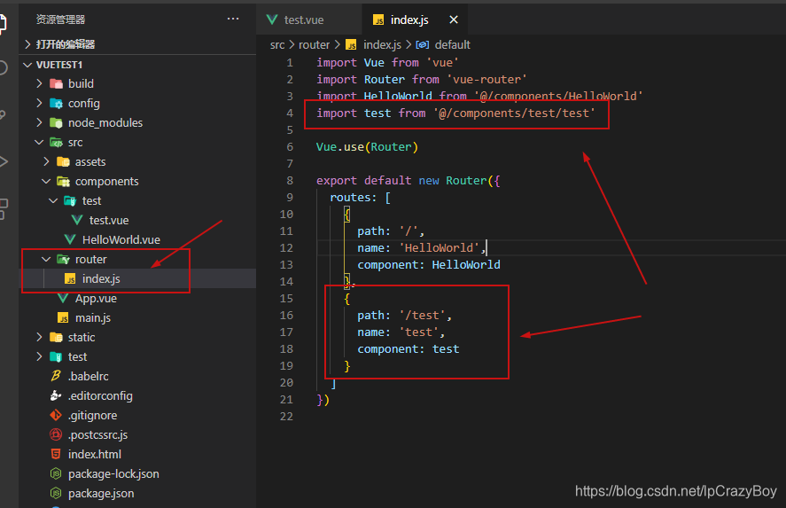The height and width of the screenshot is (508, 786).
Task: Click the default symbol breadcrumb
Action: pyautogui.click(x=453, y=44)
